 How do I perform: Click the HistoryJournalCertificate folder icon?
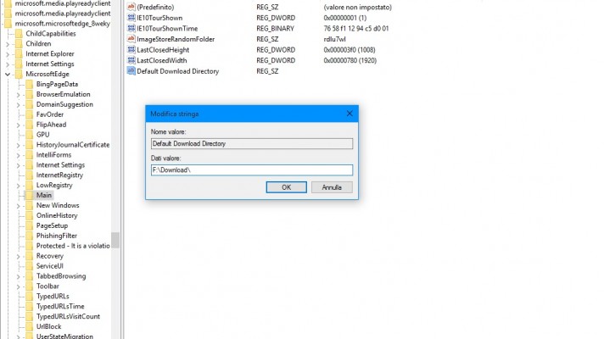coord(30,145)
